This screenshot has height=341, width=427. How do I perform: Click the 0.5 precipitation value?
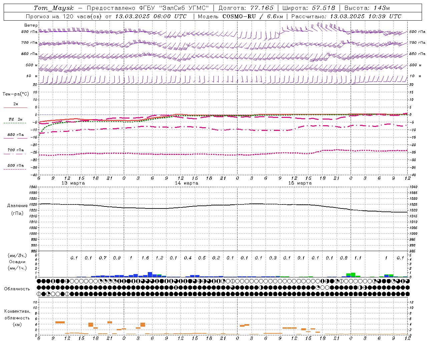(x=202, y=258)
